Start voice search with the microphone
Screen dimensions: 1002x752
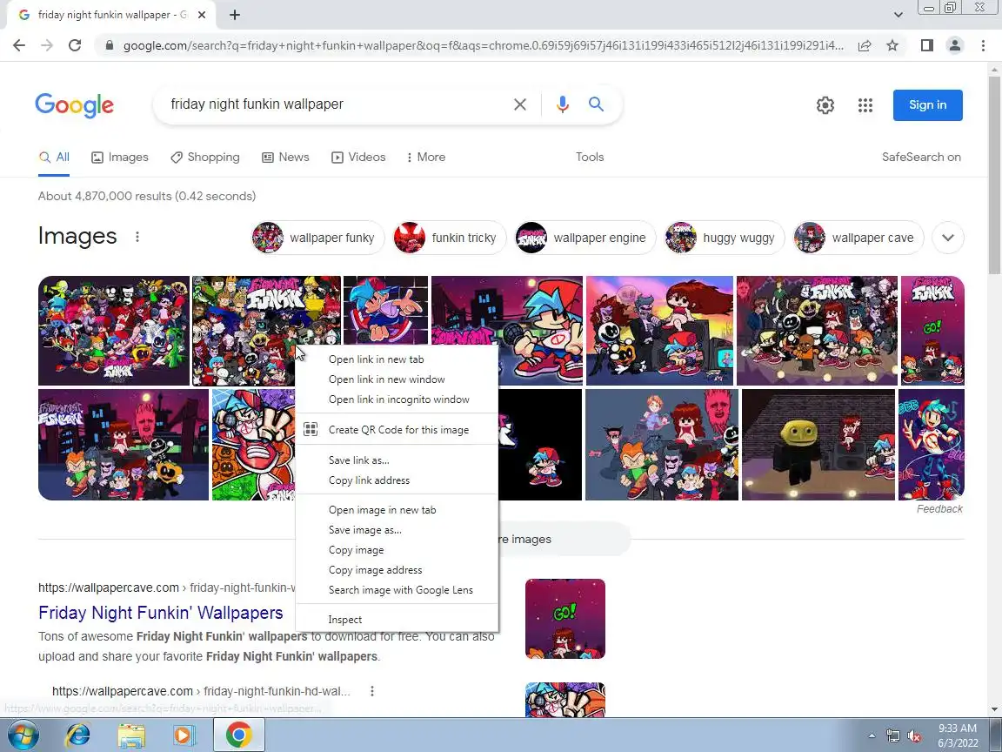point(563,104)
